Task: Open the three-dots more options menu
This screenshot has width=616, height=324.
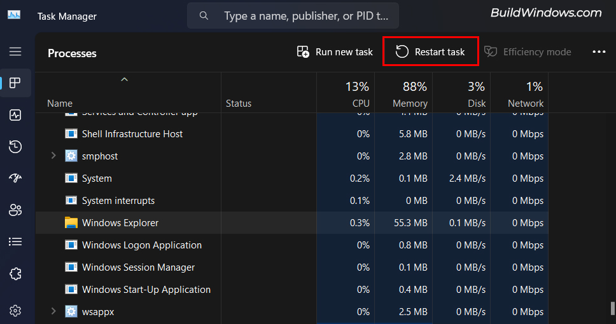Action: pyautogui.click(x=599, y=52)
